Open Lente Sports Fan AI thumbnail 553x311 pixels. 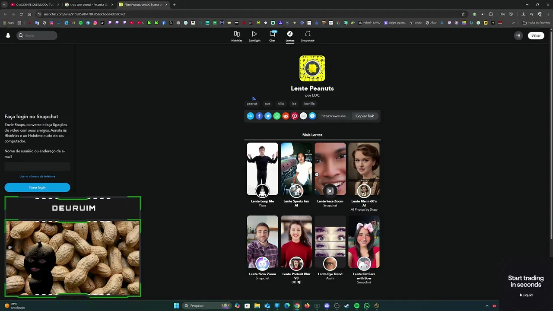[296, 169]
